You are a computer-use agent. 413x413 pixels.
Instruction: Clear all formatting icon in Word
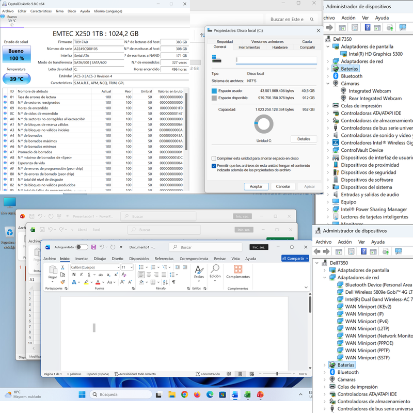pos(124,275)
